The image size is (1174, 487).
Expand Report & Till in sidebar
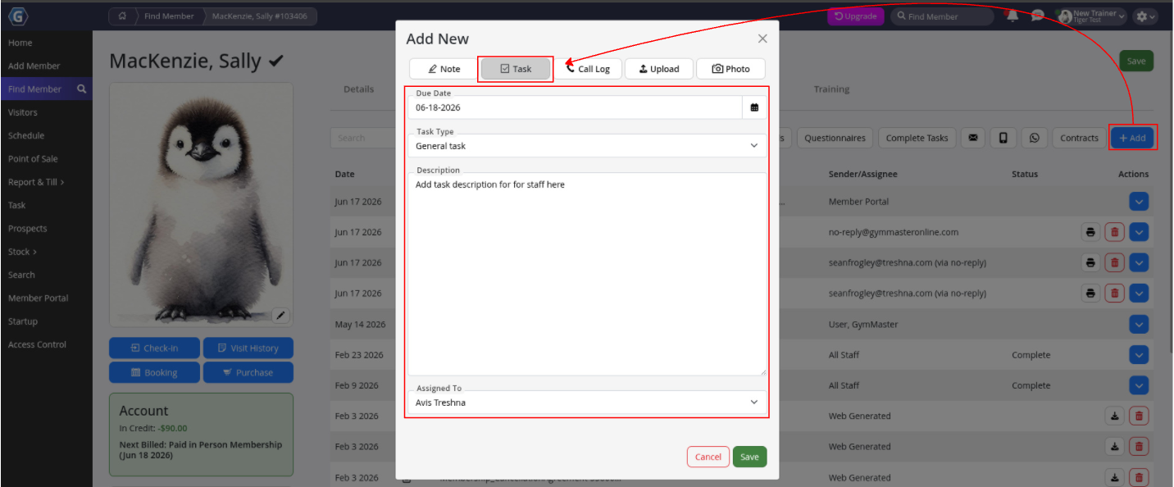coord(36,182)
